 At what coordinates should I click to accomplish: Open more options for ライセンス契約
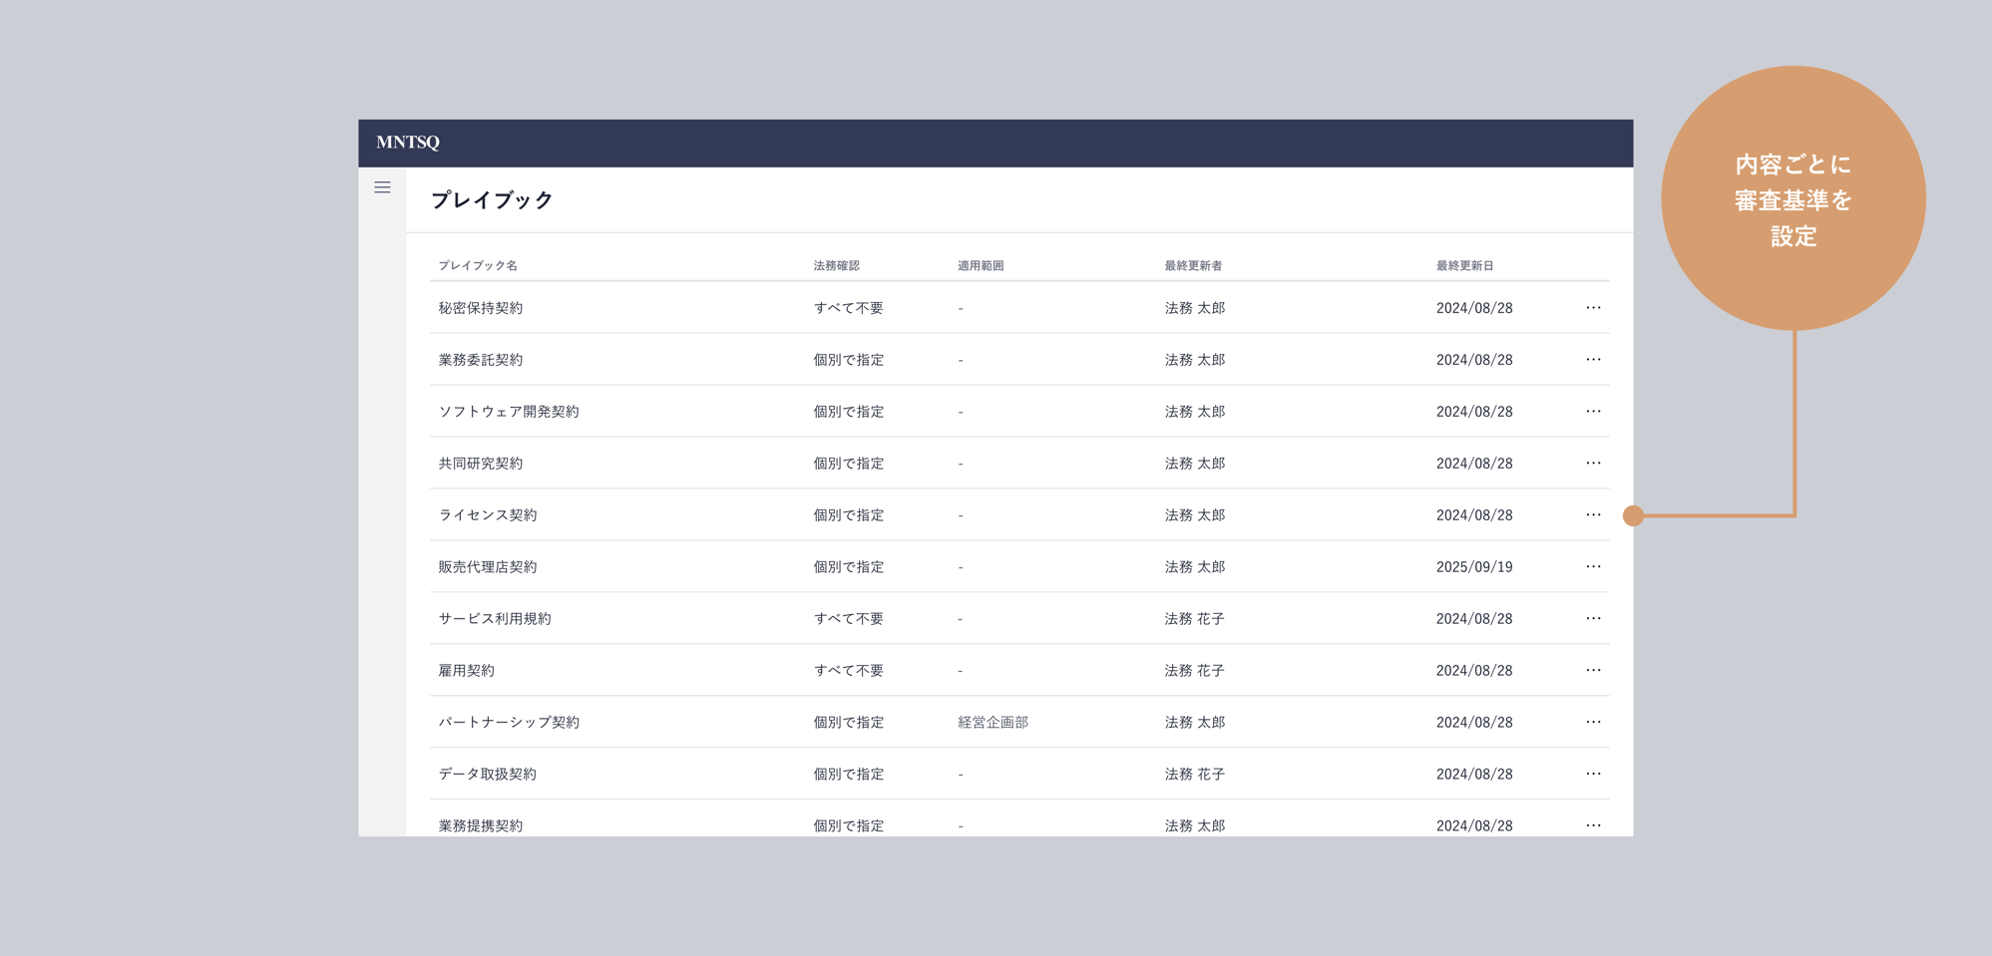click(x=1593, y=515)
